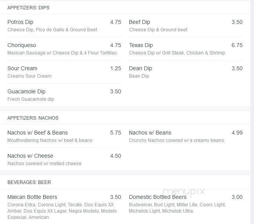Click the Nachos w/ Beans title
This screenshot has height=224, width=254.
click(x=150, y=133)
